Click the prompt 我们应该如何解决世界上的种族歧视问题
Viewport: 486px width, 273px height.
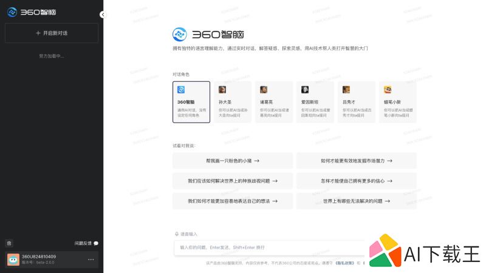coord(233,181)
